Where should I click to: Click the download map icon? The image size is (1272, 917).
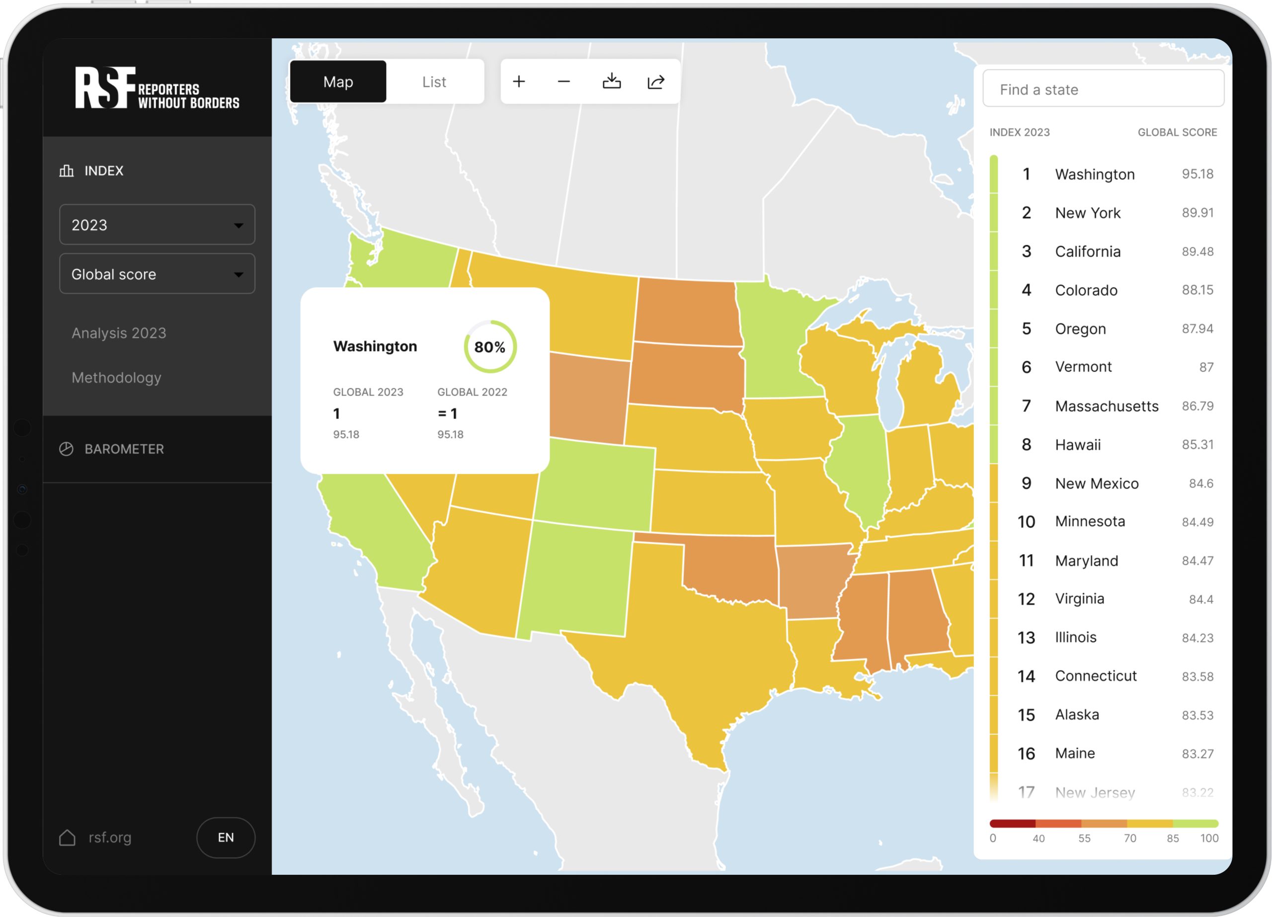[611, 82]
